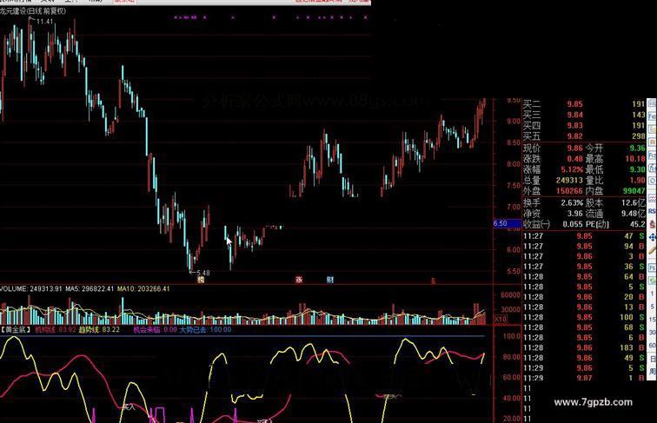Select the 买二 bid row at 9.85
The height and width of the screenshot is (423, 657).
584,104
